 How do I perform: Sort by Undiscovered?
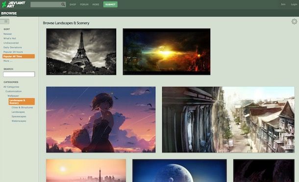[11, 43]
